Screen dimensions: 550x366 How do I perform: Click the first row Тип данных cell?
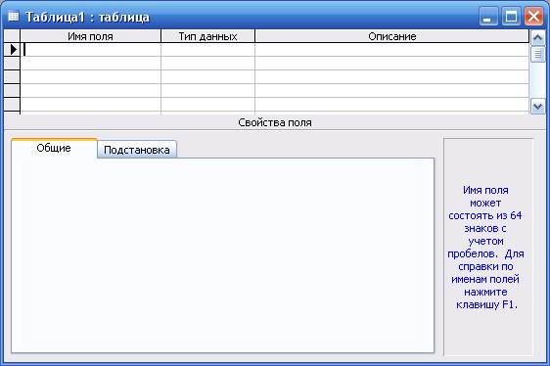pyautogui.click(x=207, y=50)
